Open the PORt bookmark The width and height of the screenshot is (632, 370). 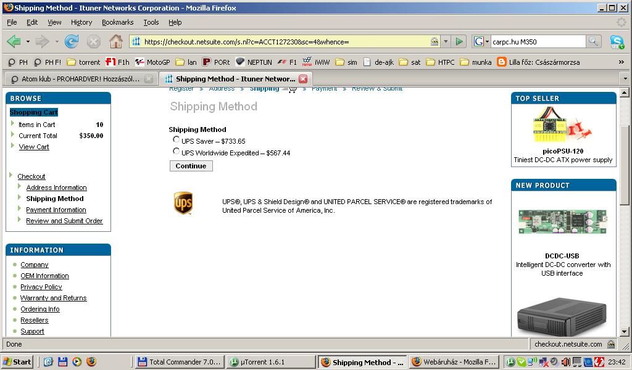pyautogui.click(x=216, y=62)
